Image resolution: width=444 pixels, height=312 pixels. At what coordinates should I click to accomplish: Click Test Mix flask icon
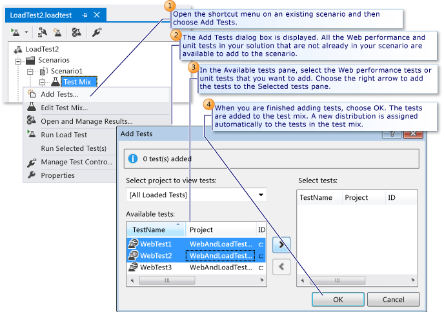tap(55, 82)
